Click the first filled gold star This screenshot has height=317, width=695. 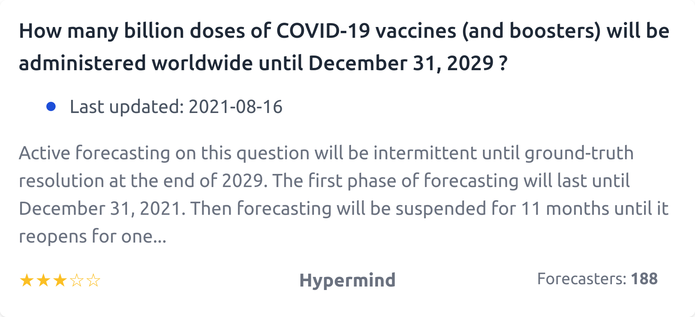click(27, 281)
